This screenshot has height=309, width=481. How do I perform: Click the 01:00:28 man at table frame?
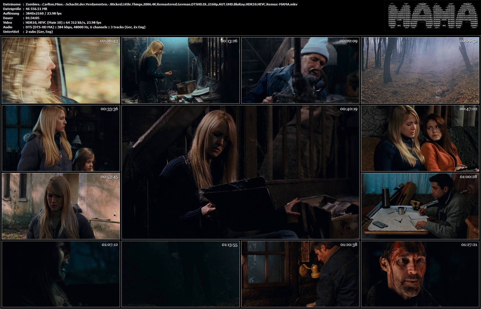[x=420, y=206]
